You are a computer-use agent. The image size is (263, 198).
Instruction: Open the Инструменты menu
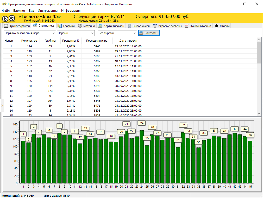pos(47,11)
